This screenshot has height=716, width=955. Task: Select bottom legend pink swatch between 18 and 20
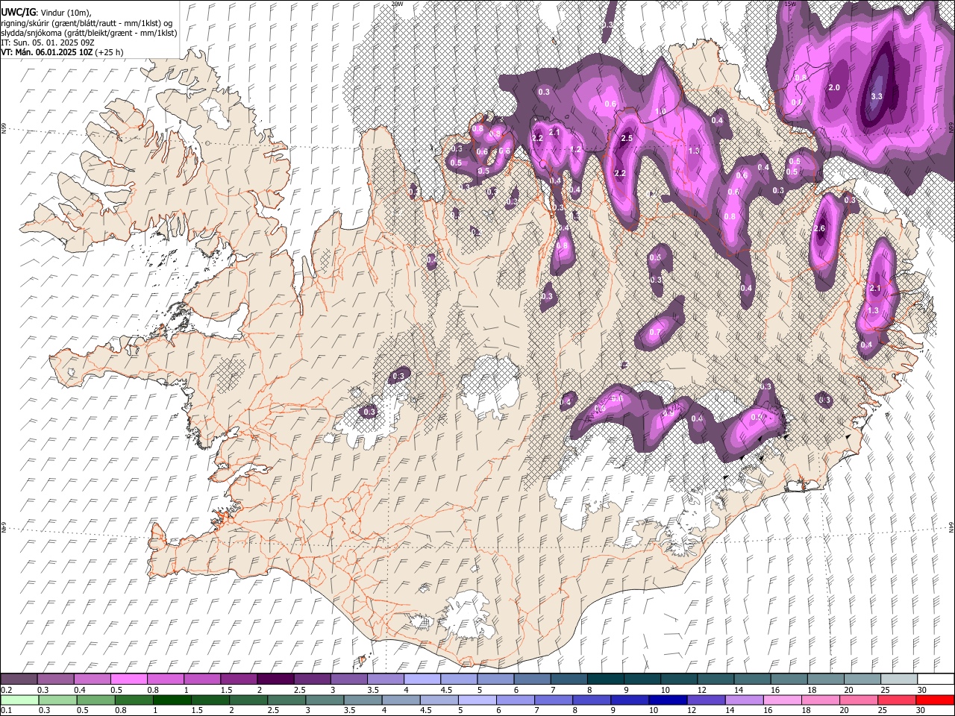coord(820,700)
